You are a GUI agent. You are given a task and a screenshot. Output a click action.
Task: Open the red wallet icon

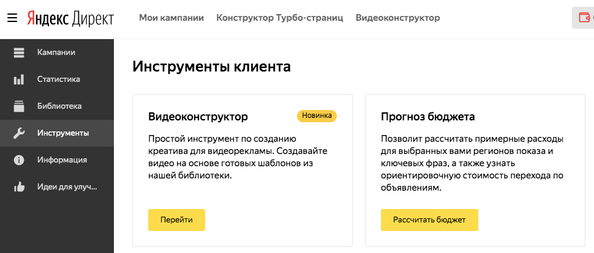coord(585,18)
